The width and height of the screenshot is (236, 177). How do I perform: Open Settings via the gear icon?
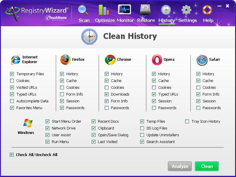[186, 10]
